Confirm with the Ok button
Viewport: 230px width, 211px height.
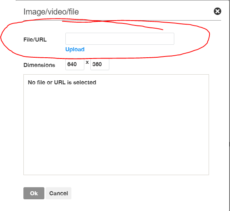(x=34, y=193)
